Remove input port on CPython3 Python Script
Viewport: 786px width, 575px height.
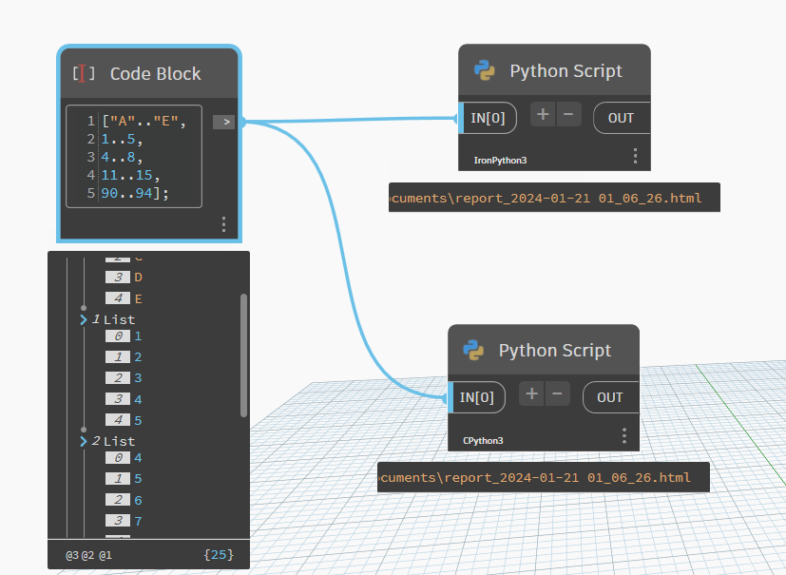pos(557,394)
